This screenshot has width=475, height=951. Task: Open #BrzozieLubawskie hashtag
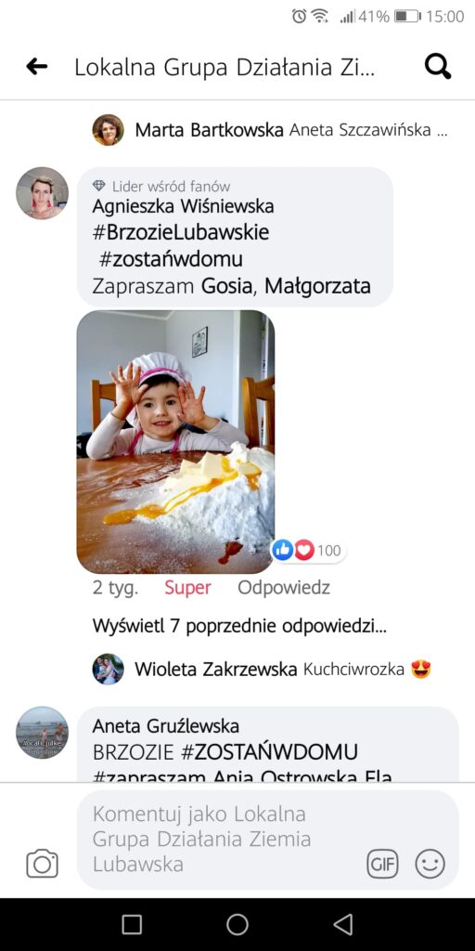pyautogui.click(x=181, y=232)
